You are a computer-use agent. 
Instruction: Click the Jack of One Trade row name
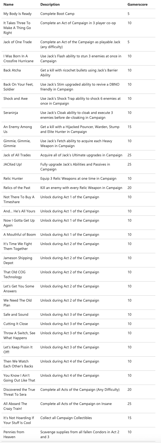pos(17,42)
